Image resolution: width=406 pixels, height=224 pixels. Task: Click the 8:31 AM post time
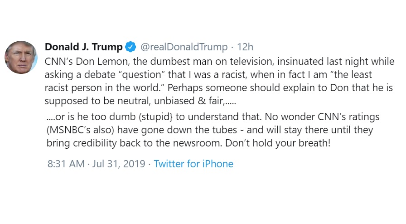point(66,164)
